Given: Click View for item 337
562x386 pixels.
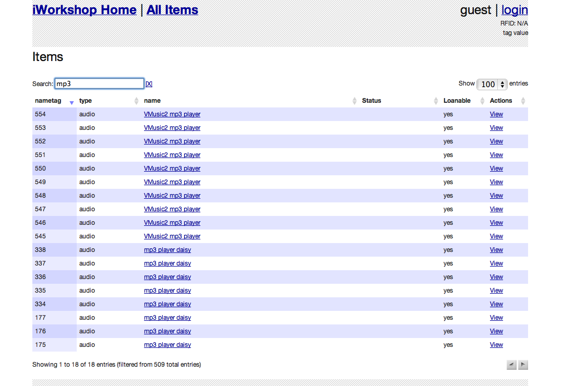Looking at the screenshot, I should point(496,263).
